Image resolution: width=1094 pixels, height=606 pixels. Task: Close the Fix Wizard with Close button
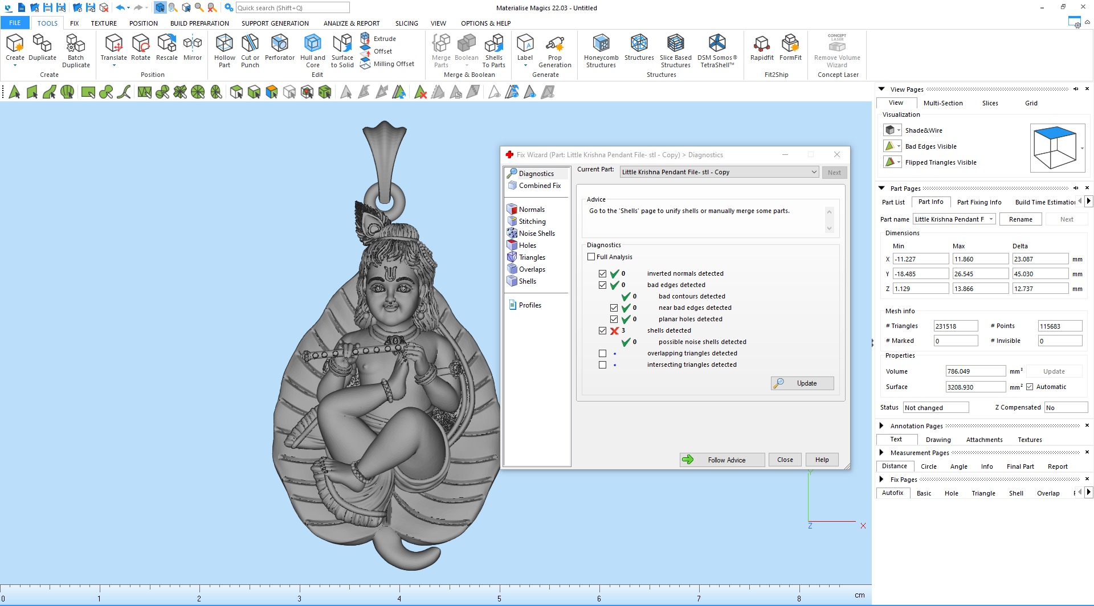(785, 460)
